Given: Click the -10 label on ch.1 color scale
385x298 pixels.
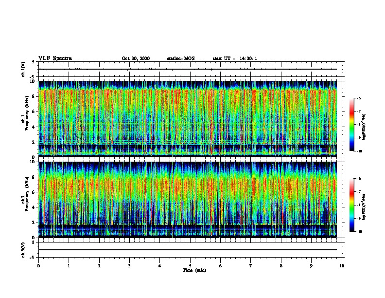Looking at the screenshot, I should click(x=360, y=151).
